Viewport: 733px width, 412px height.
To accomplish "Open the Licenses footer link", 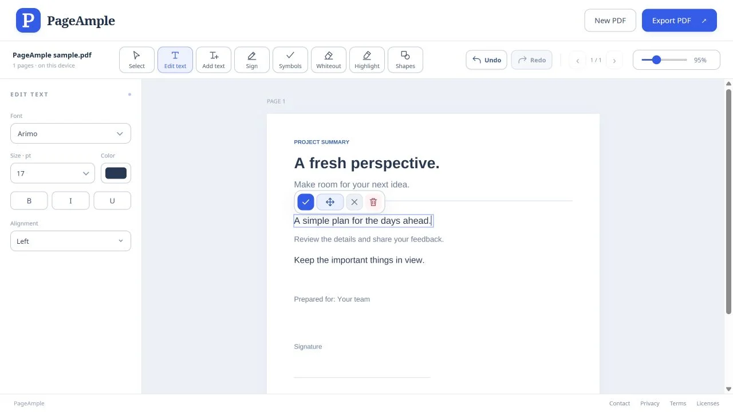I will pos(708,403).
